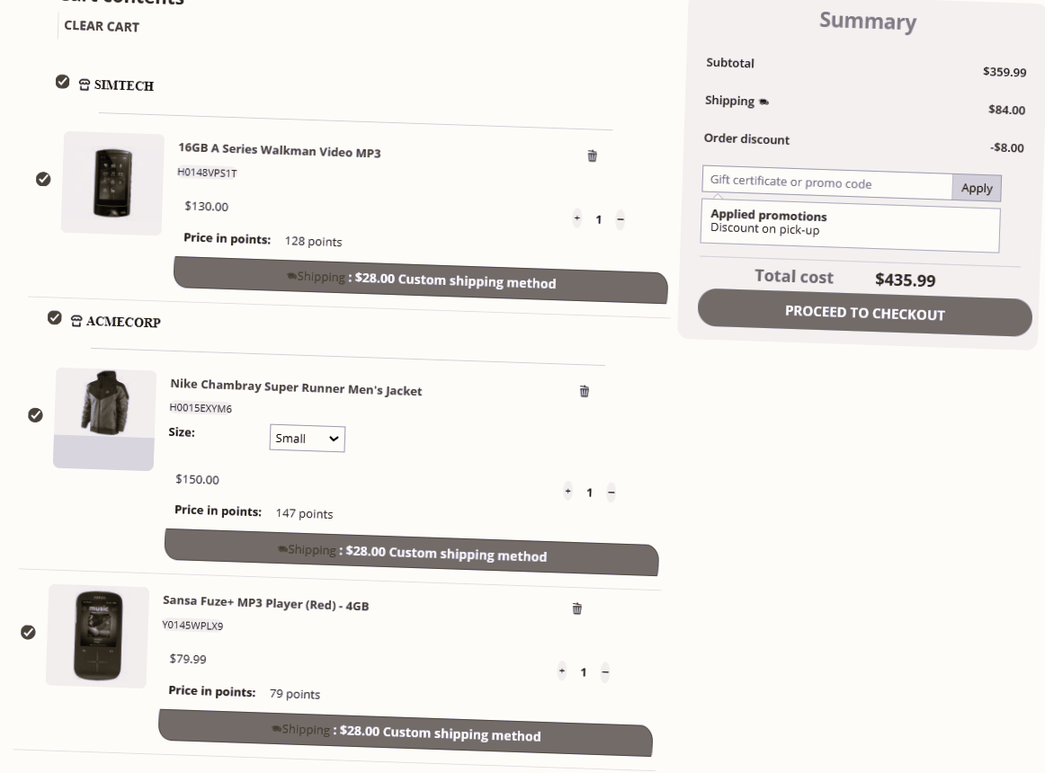The height and width of the screenshot is (773, 1045).
Task: Click trash icon for Sansa Fuze+ player
Action: click(577, 609)
